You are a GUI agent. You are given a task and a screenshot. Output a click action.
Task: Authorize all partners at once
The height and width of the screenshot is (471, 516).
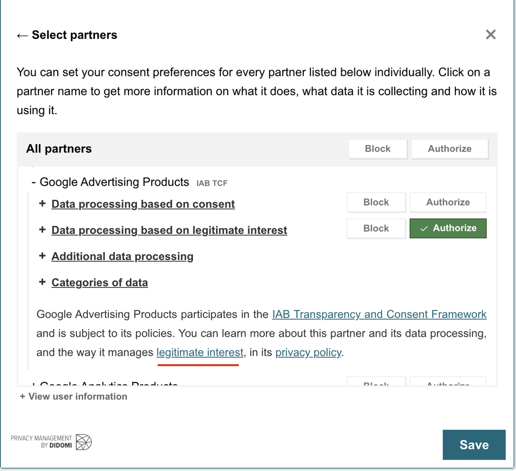(x=449, y=149)
